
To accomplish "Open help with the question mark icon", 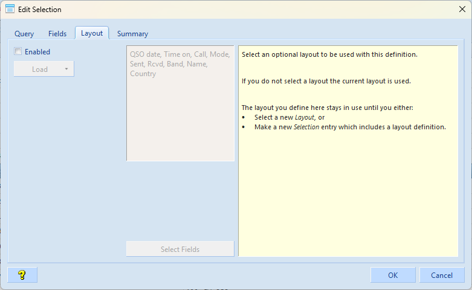I will (x=22, y=275).
